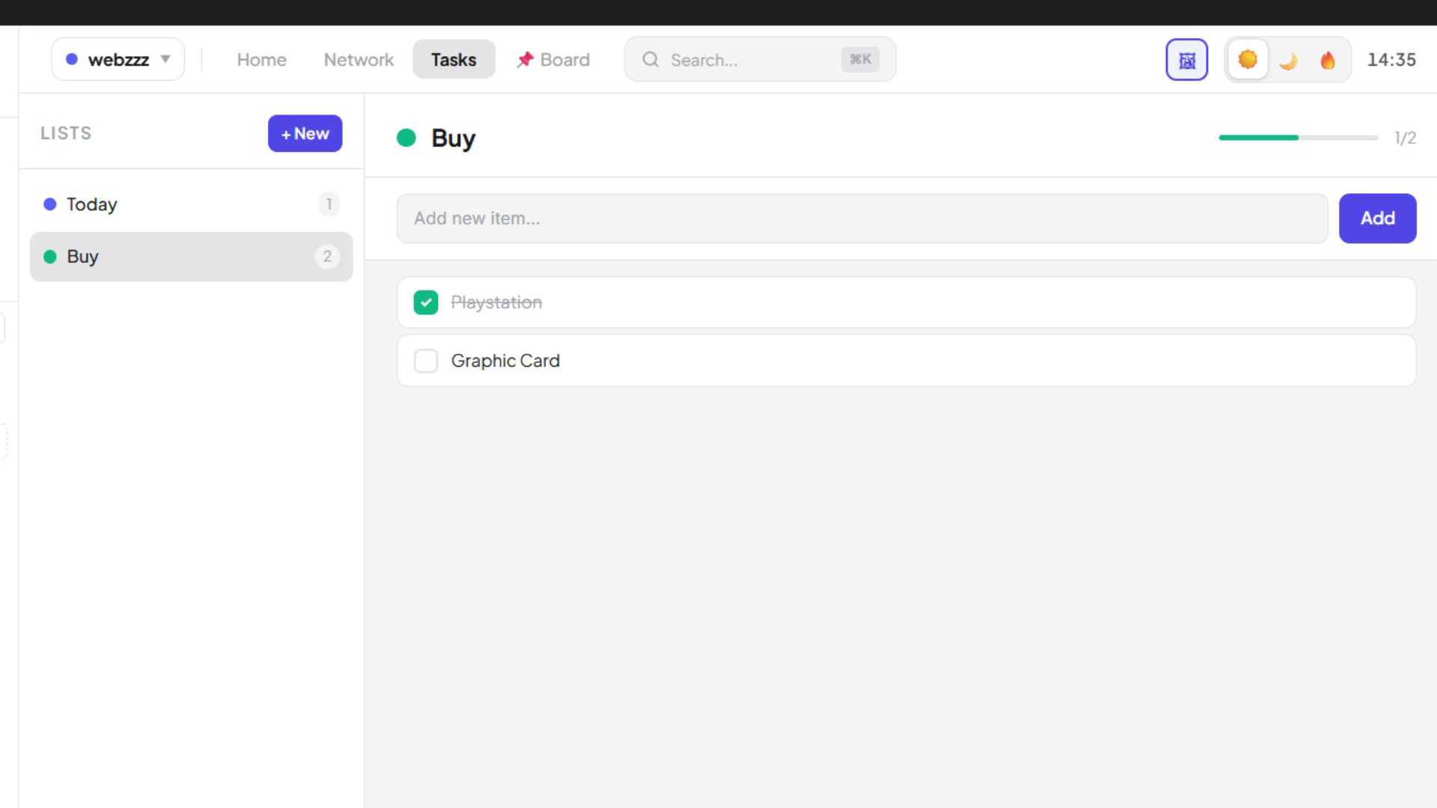This screenshot has height=808, width=1437.
Task: Click the Search field
Action: (760, 59)
